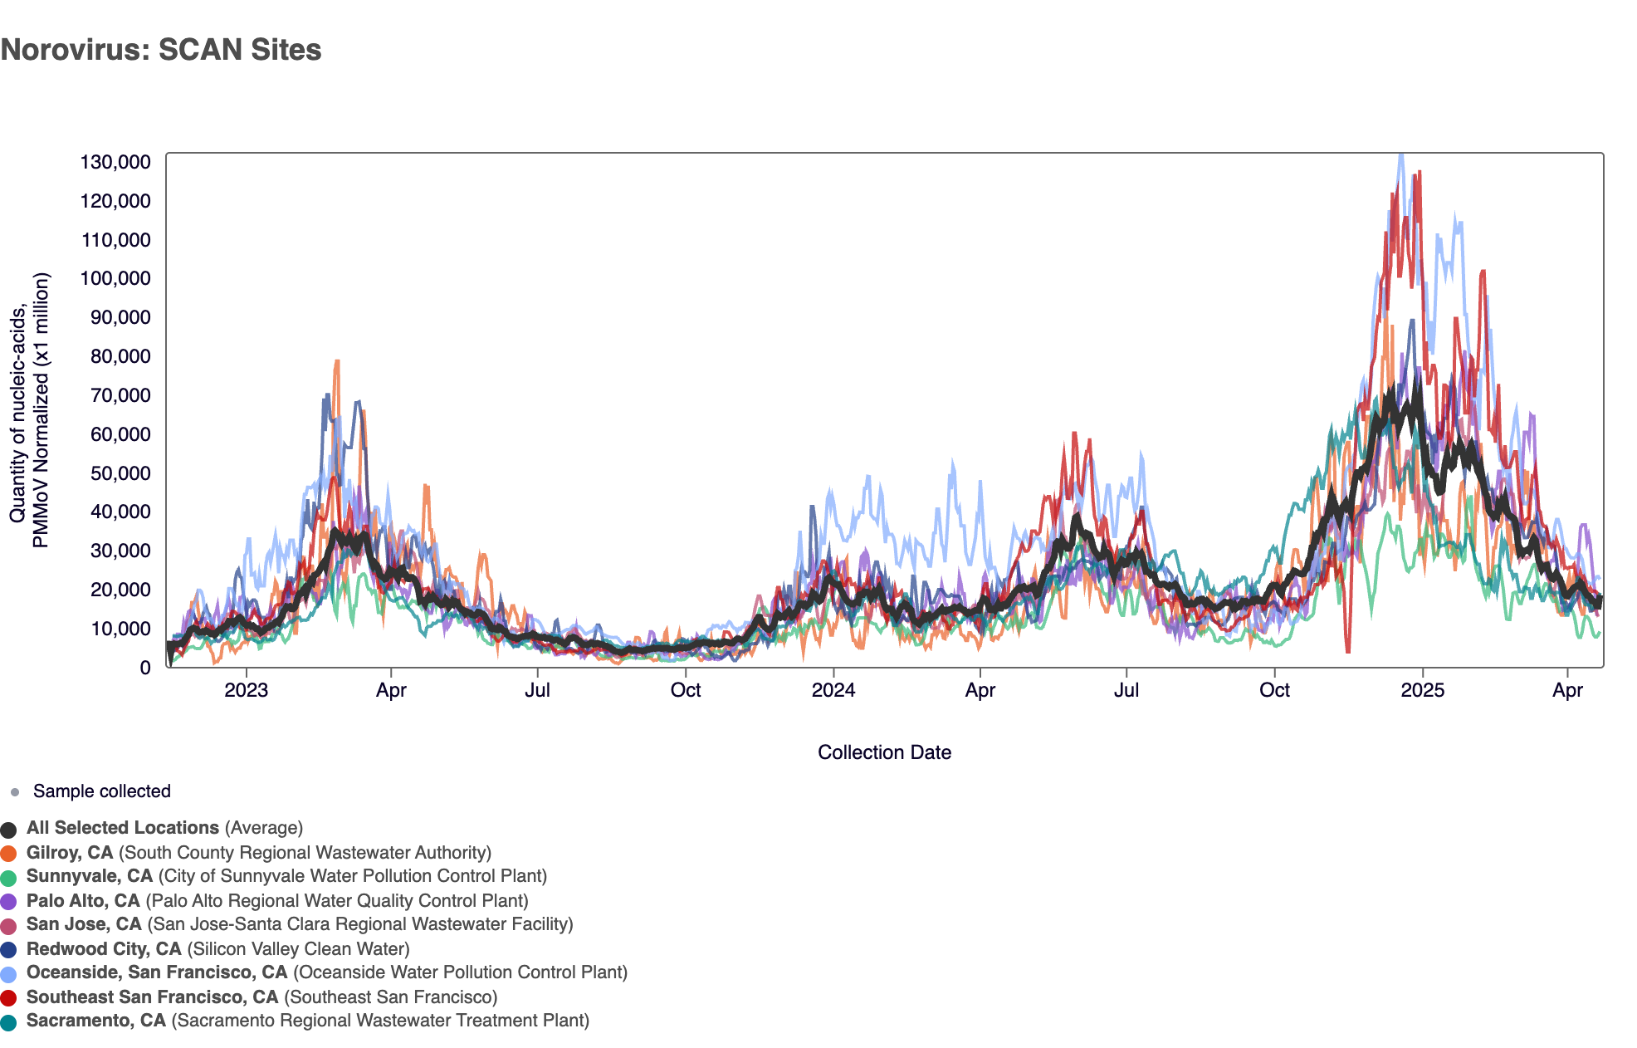Click the orange Gilroy legend dot
Image resolution: width=1637 pixels, height=1048 pixels.
(8, 854)
